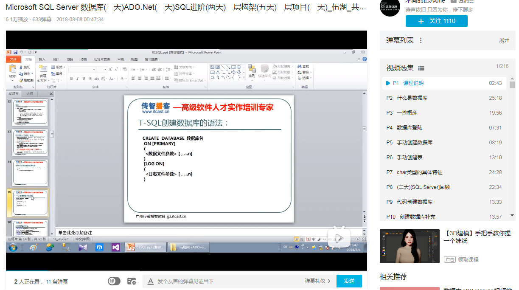519x290 pixels.
Task: Click the PowerPoint Help question mark icon
Action: 364,59
